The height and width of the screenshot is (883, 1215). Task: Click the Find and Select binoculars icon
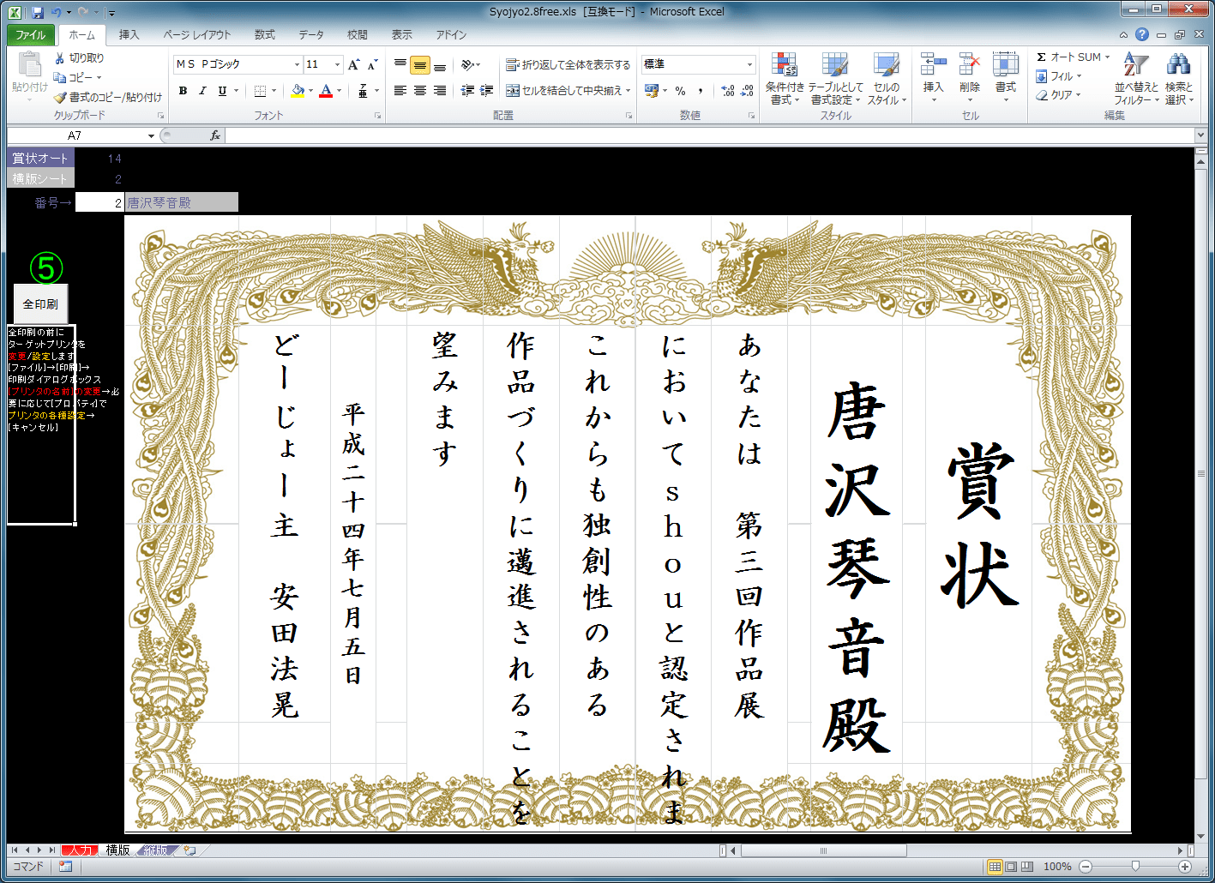click(x=1178, y=66)
